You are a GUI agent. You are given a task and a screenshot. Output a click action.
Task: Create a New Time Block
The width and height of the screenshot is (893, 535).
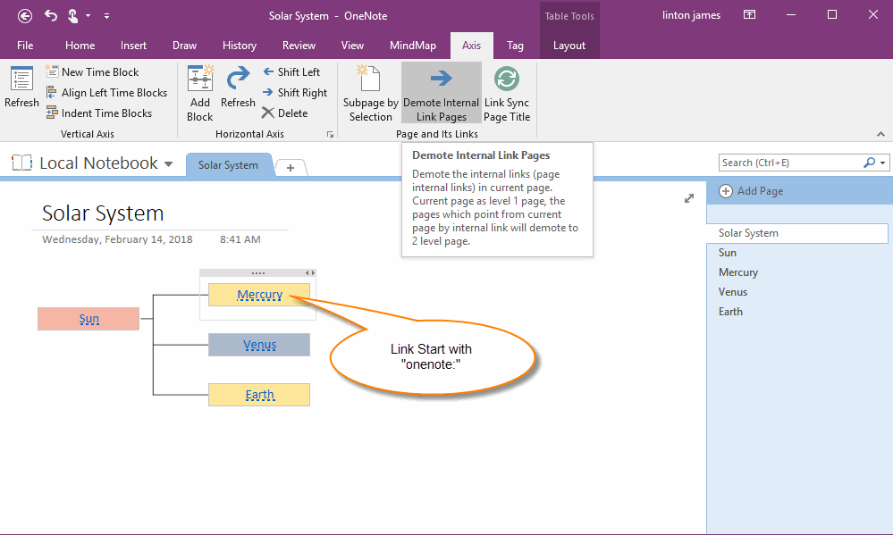(x=92, y=72)
